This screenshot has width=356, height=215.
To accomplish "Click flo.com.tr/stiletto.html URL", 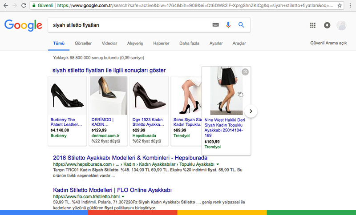I will point(86,196).
